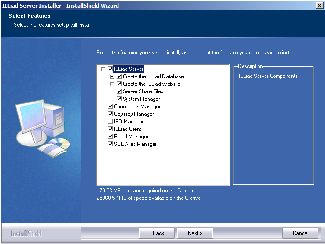Select the Odyssey Manager label in tree

click(134, 114)
